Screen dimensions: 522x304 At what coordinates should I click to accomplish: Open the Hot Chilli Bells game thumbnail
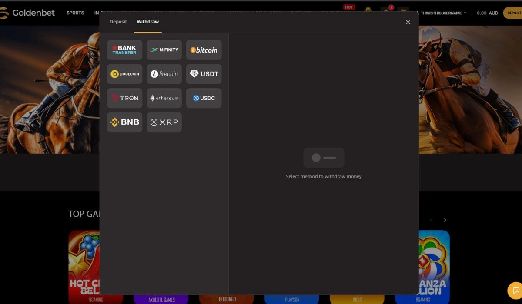pos(84,267)
